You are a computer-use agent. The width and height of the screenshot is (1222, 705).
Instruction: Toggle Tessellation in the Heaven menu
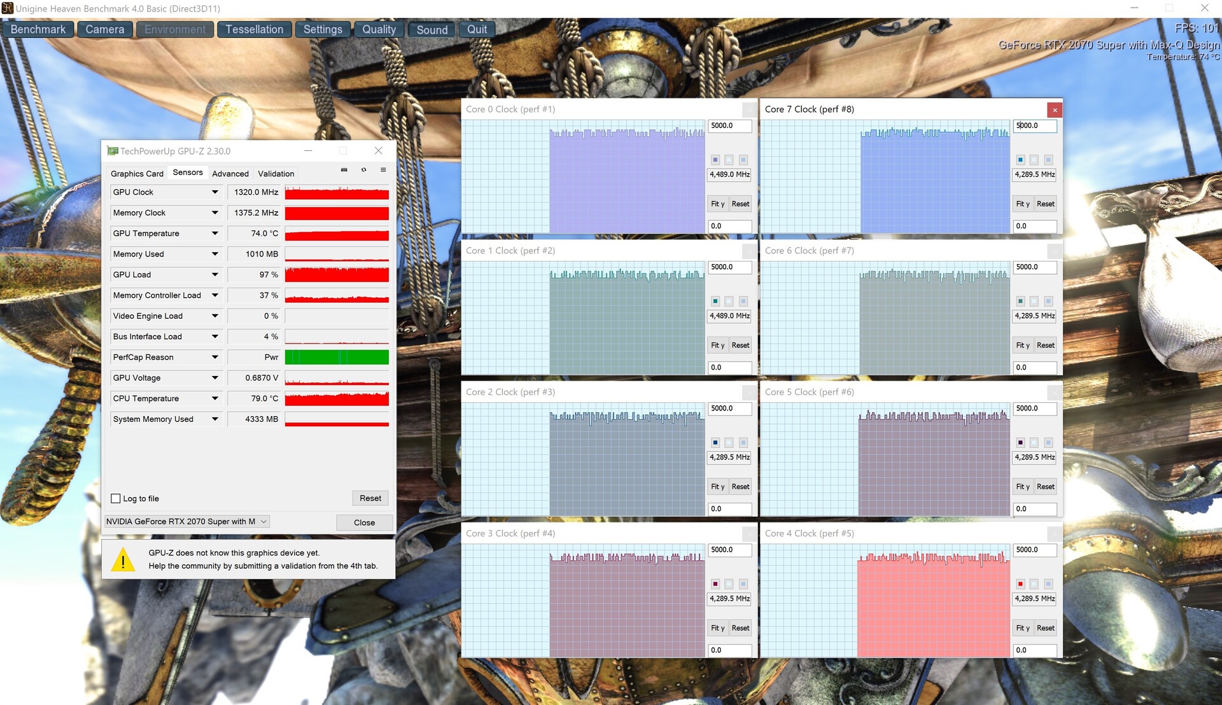coord(255,29)
